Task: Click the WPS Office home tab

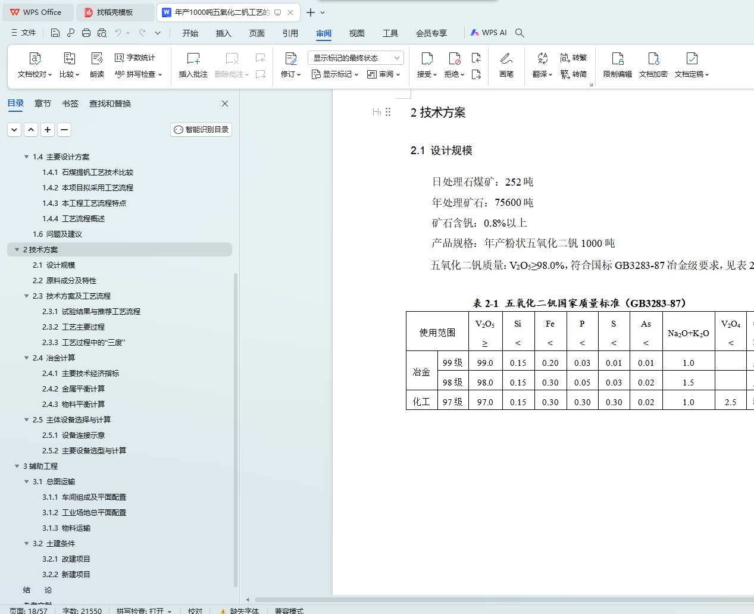Action: (37, 12)
